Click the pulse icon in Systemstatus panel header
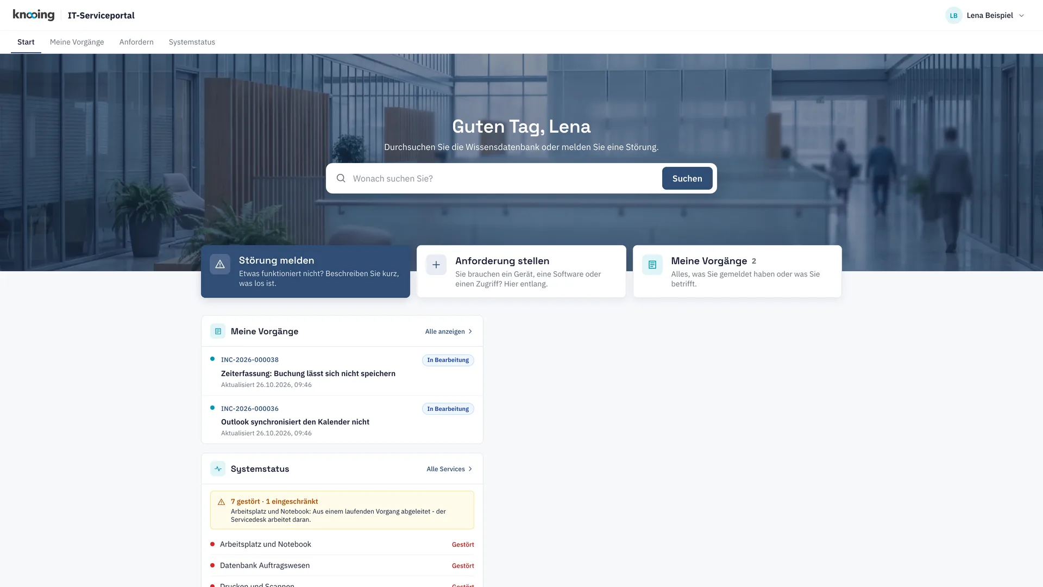This screenshot has height=587, width=1043. [218, 469]
